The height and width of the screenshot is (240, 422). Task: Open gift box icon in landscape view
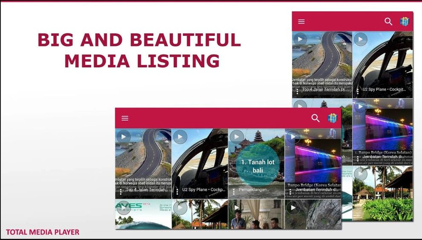332,118
